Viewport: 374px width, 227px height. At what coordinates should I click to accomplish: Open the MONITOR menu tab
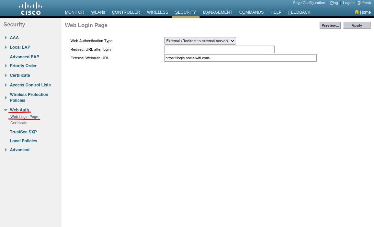coord(75,12)
